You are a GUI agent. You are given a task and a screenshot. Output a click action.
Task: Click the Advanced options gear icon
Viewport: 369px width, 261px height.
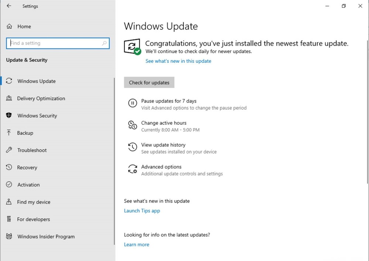pyautogui.click(x=132, y=169)
